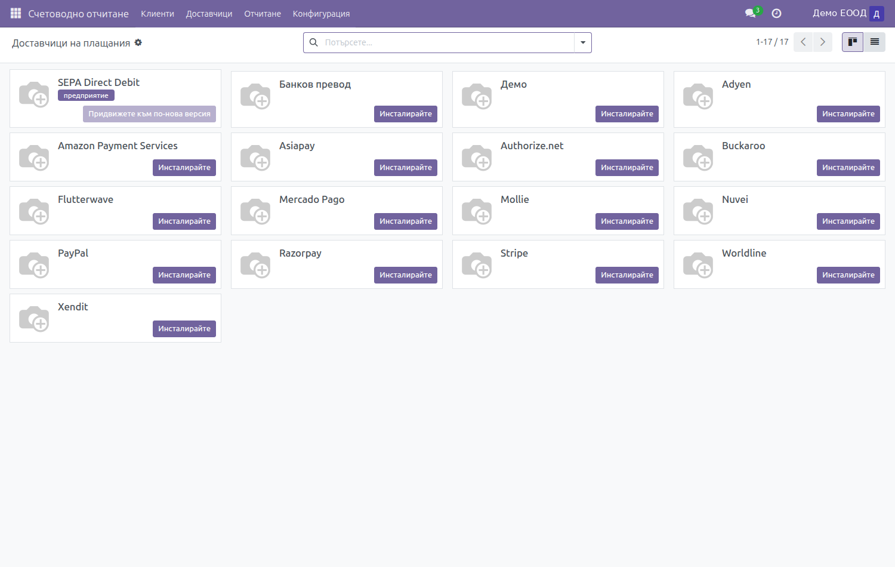Click Worldline camera placeholder image
895x567 pixels.
pyautogui.click(x=698, y=266)
